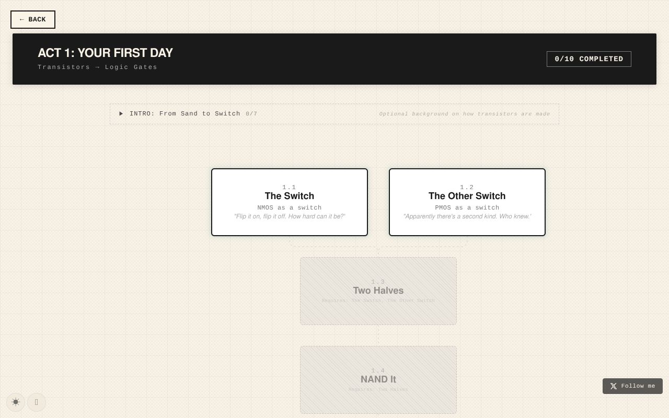Open lesson 1.2 The Other Switch
Image resolution: width=669 pixels, height=418 pixels.
[x=467, y=196]
